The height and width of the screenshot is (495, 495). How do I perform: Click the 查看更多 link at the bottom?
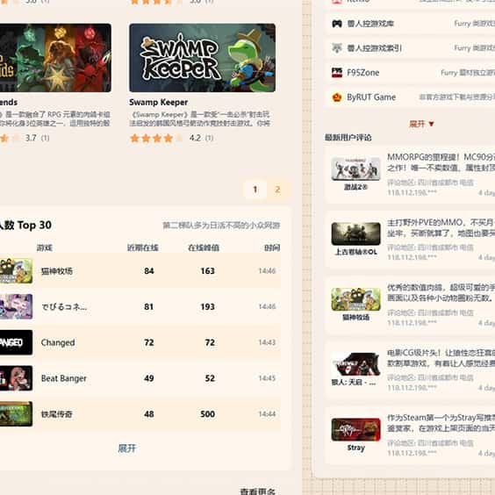pos(258,491)
